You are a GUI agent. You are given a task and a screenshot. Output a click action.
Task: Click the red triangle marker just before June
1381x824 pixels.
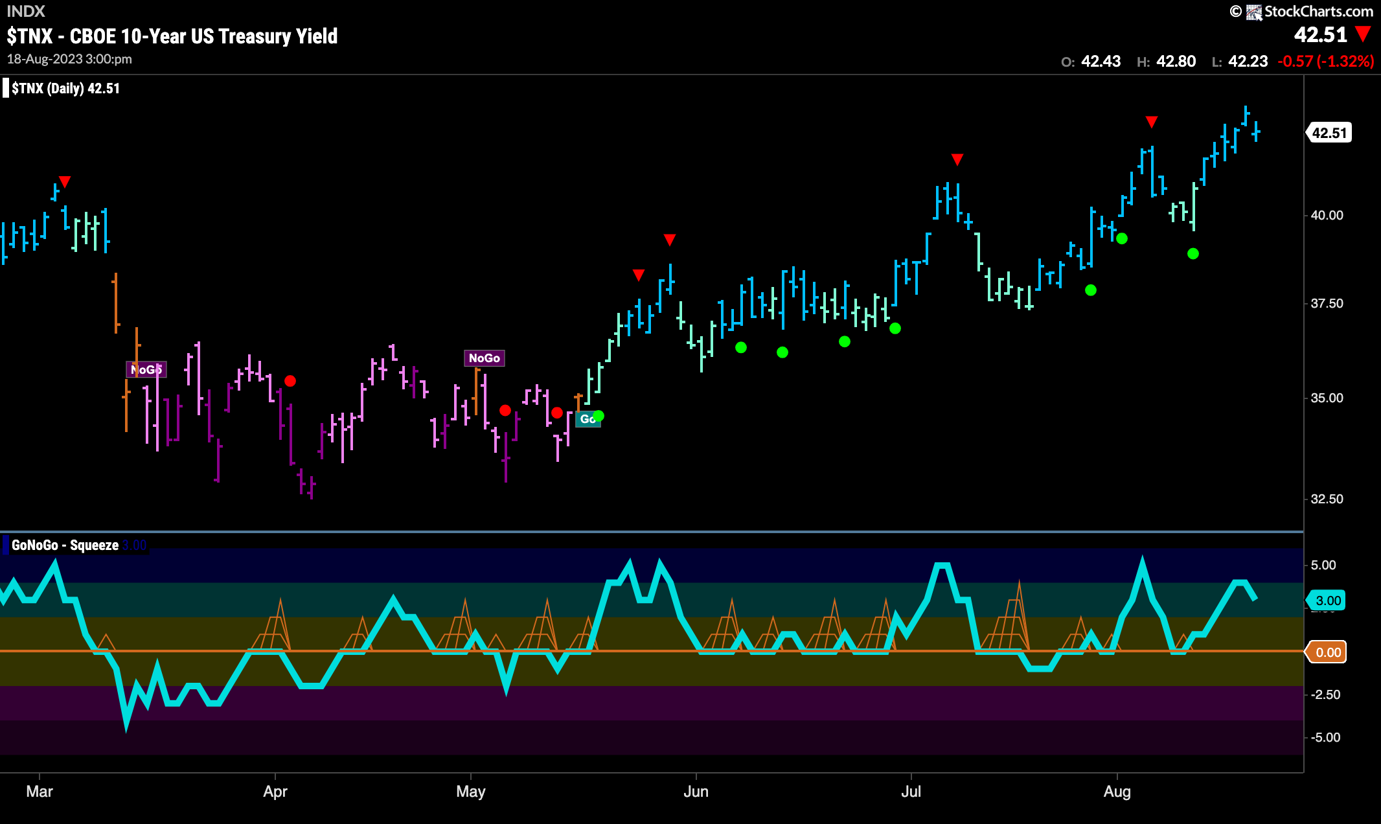(670, 240)
